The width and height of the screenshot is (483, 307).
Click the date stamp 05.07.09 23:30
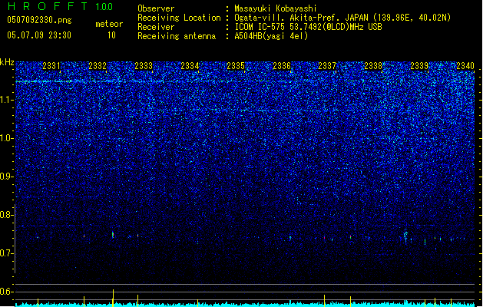tap(39, 35)
